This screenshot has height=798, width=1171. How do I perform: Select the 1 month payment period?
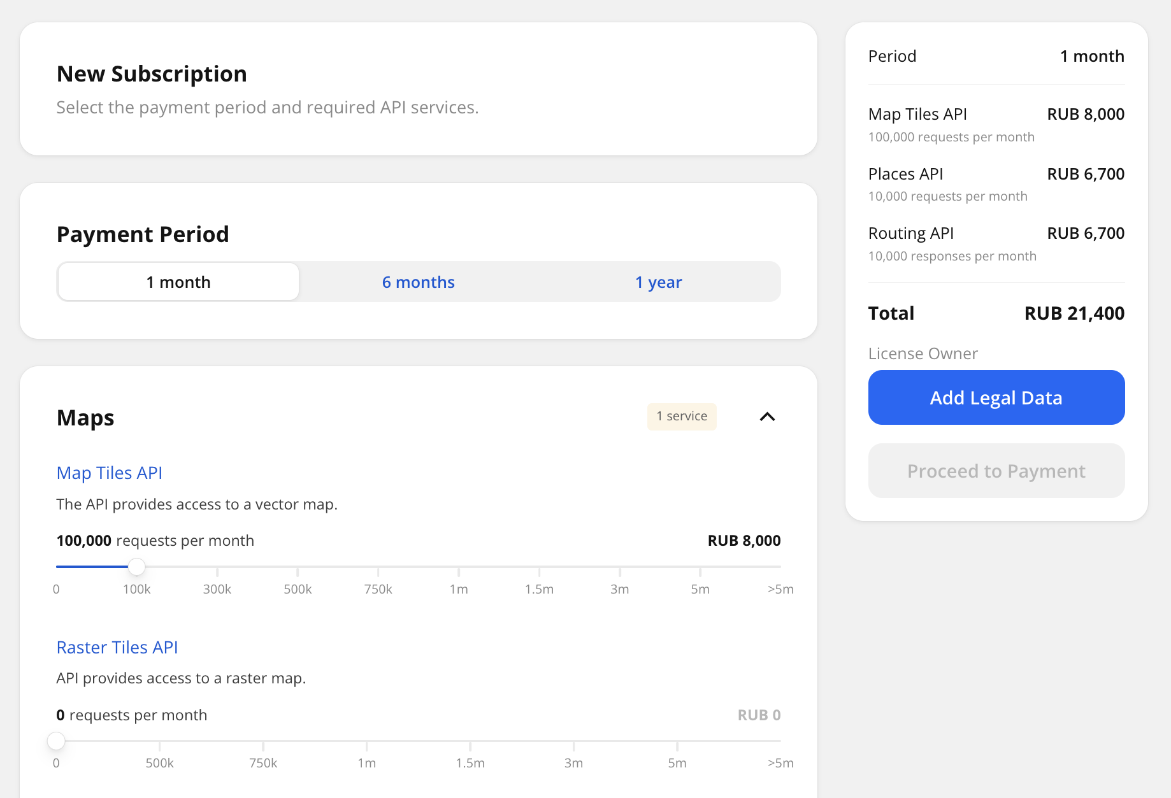click(178, 282)
